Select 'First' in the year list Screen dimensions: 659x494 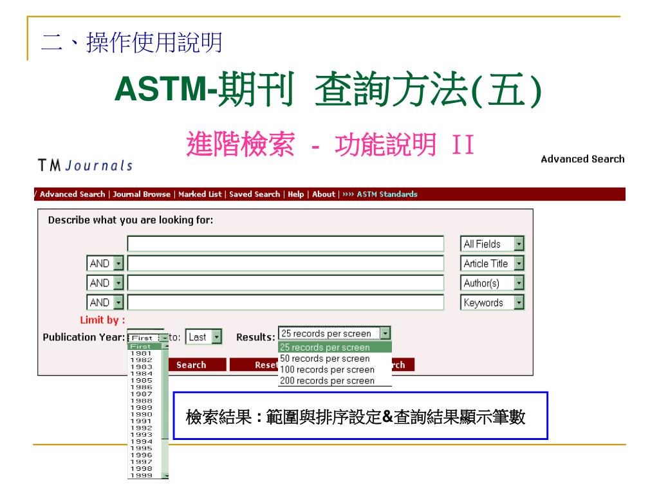tap(145, 347)
